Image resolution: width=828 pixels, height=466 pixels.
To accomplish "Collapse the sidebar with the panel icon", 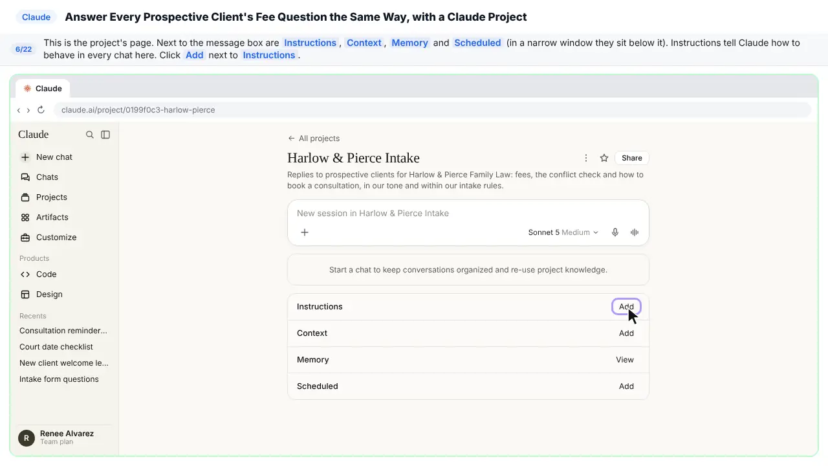I will coord(105,135).
